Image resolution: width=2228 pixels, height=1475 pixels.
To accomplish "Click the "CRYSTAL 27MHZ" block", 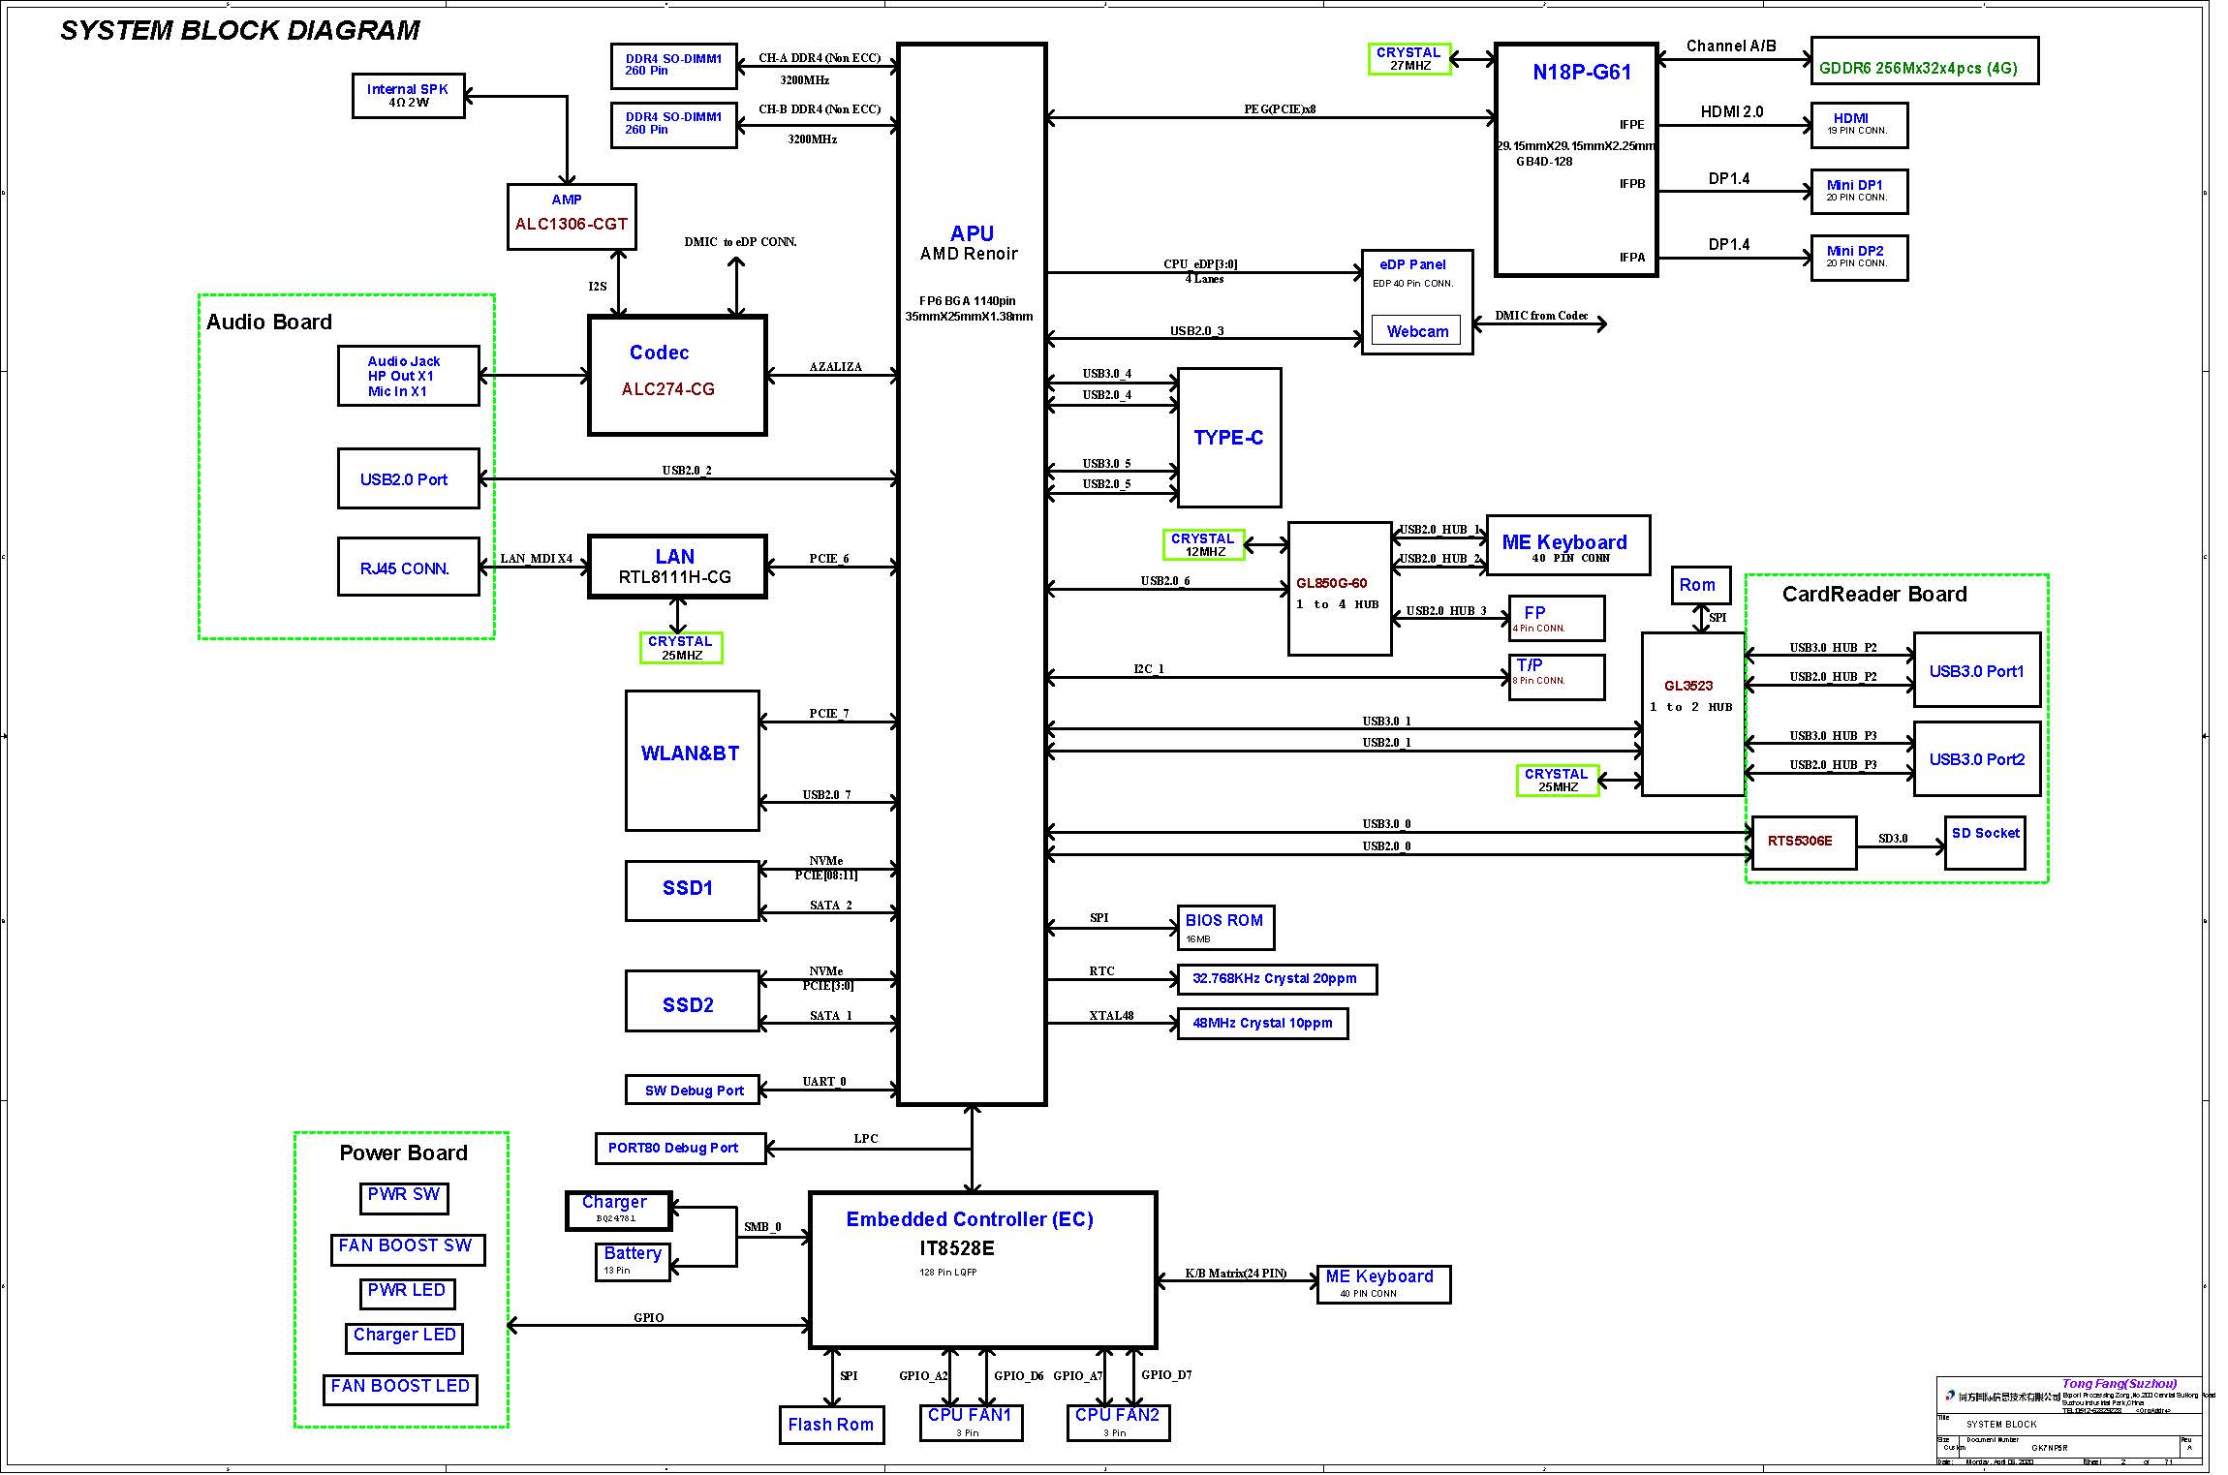I will [1409, 59].
